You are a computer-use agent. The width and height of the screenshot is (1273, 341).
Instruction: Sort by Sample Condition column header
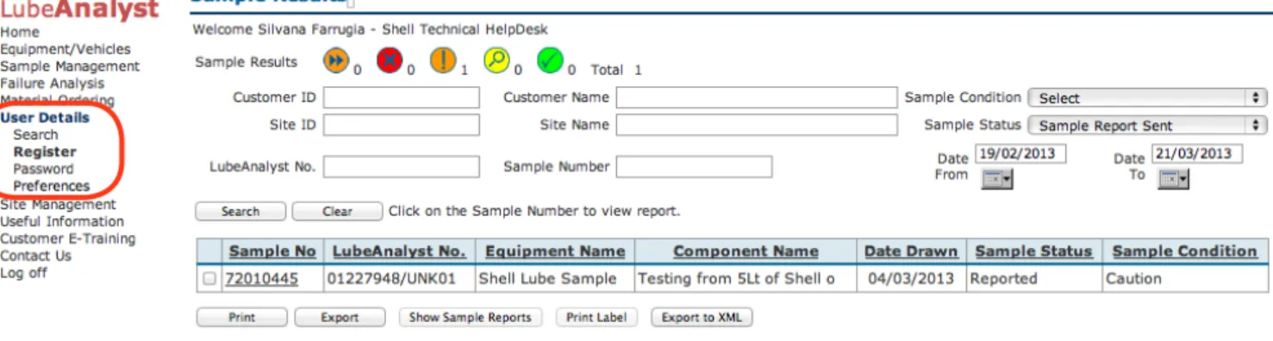(1185, 251)
